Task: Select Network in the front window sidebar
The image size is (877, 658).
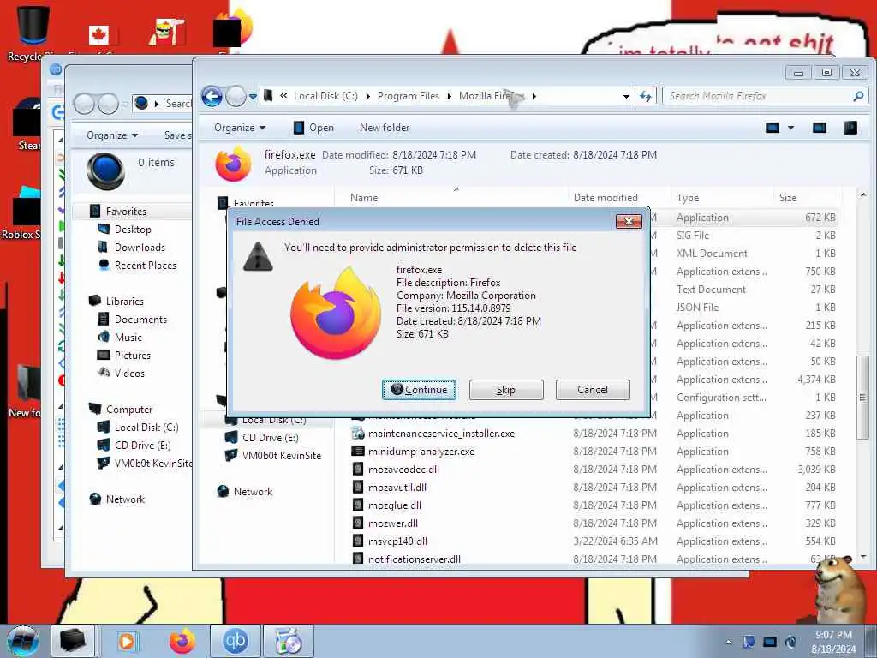Action: point(253,491)
